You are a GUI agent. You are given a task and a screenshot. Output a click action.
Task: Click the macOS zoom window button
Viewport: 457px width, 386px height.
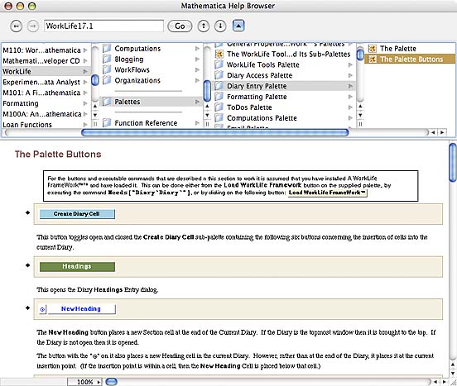click(31, 6)
